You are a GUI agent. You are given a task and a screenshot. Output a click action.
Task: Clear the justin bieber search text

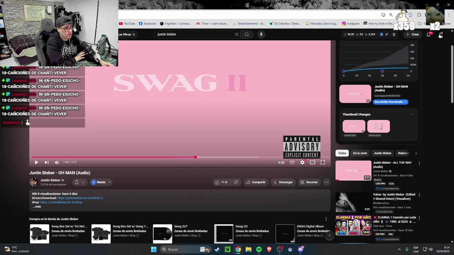coord(237,34)
